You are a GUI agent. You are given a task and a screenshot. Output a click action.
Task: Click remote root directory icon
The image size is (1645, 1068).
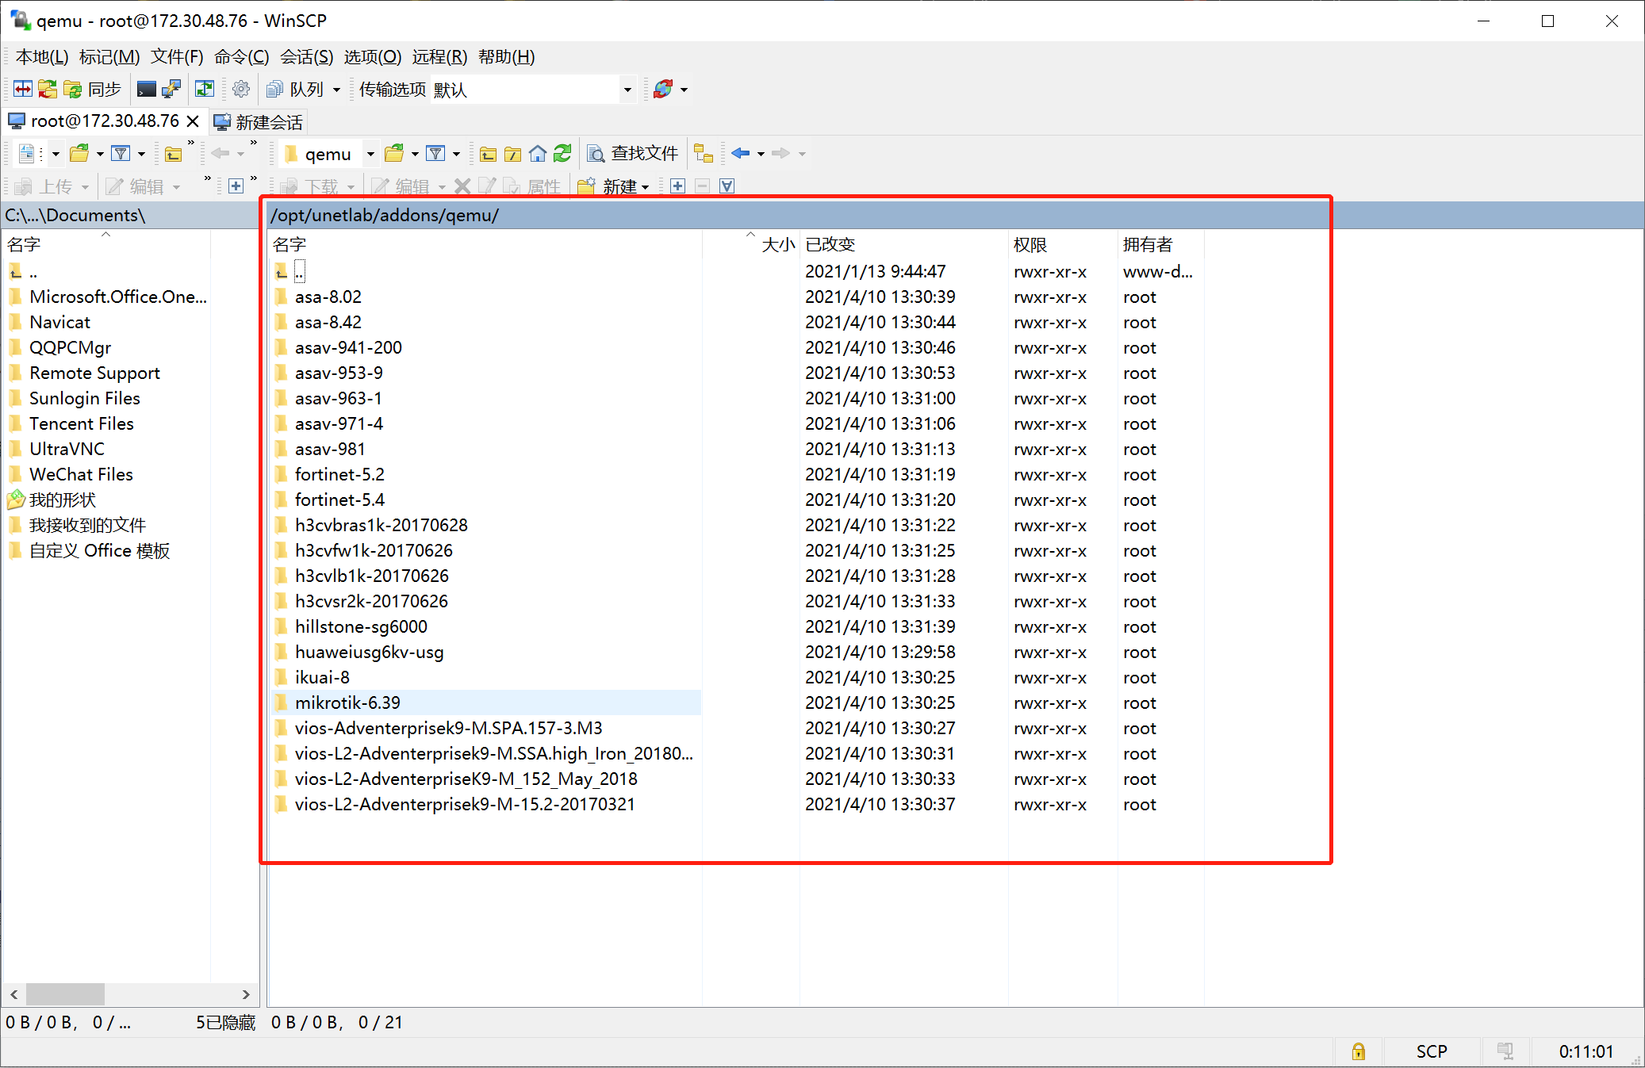pyautogui.click(x=513, y=153)
